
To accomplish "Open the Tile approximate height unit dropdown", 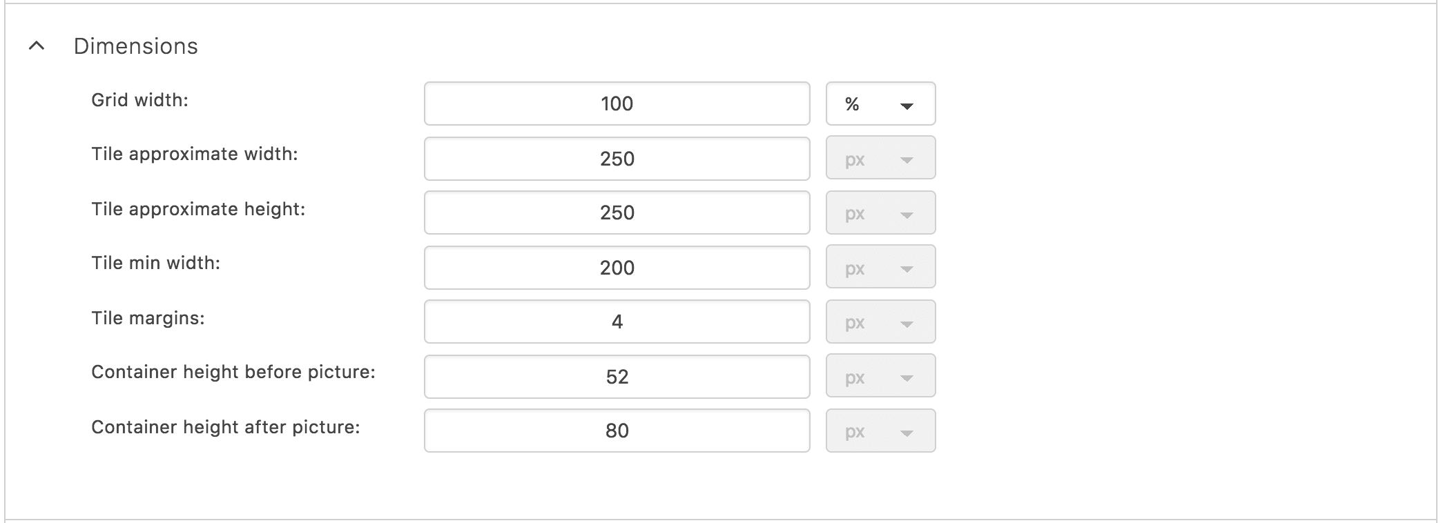I will [x=880, y=213].
